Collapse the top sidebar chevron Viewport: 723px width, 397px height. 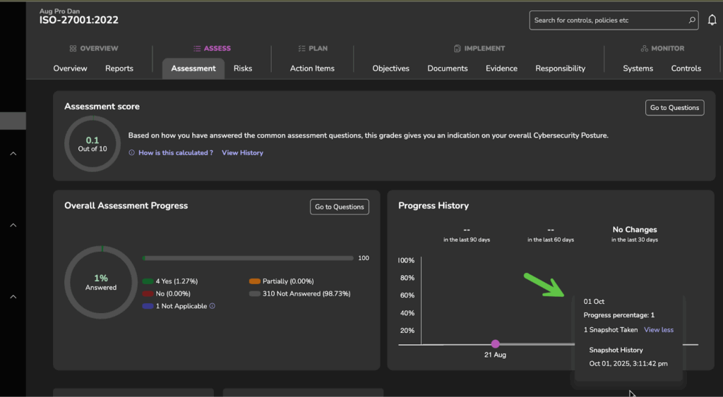coord(13,154)
